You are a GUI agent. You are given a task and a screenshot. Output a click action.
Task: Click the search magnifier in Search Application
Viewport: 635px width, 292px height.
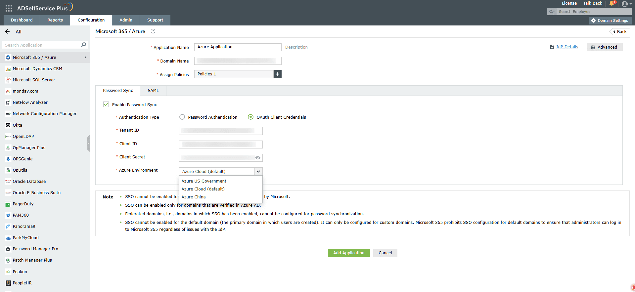(x=83, y=45)
